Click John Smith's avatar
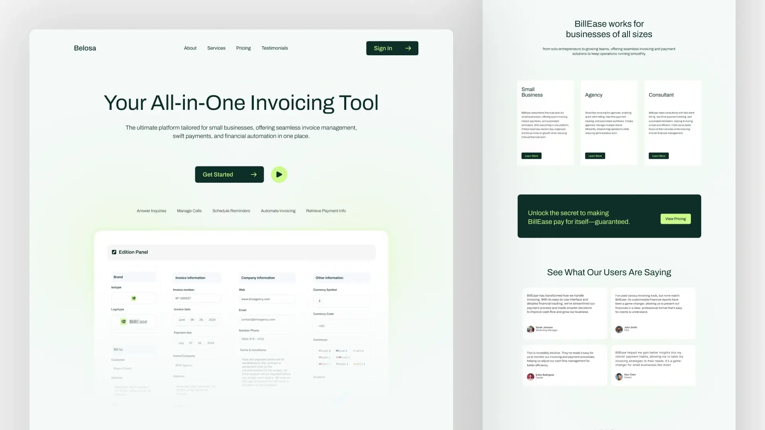The height and width of the screenshot is (430, 765). point(619,329)
